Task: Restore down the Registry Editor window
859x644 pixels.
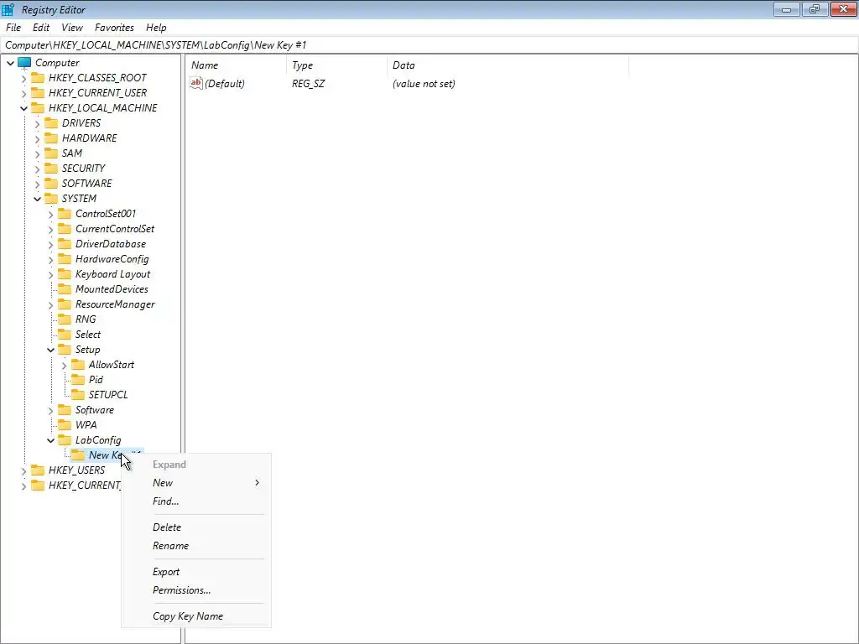Action: [x=815, y=8]
